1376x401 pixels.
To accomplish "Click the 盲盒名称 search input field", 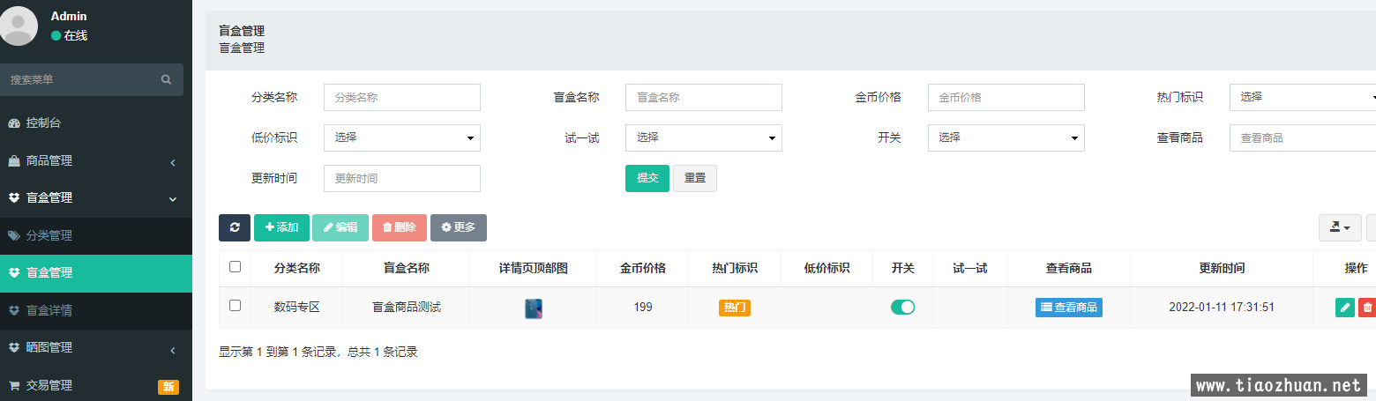I will [703, 98].
